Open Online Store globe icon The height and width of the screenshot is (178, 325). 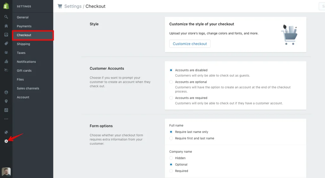coord(6,92)
